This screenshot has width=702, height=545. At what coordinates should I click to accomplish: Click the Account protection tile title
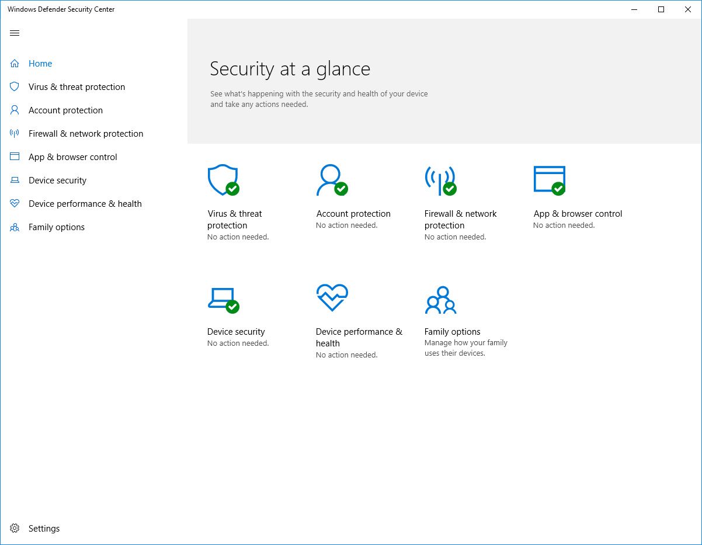[353, 214]
